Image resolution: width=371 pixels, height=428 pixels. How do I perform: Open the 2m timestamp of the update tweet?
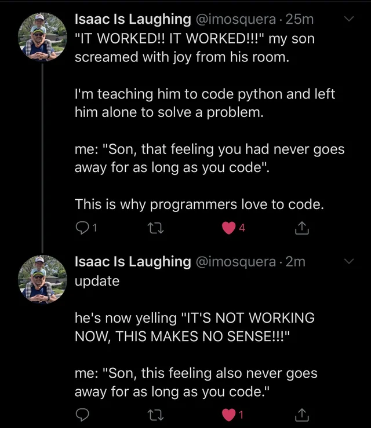pyautogui.click(x=296, y=262)
